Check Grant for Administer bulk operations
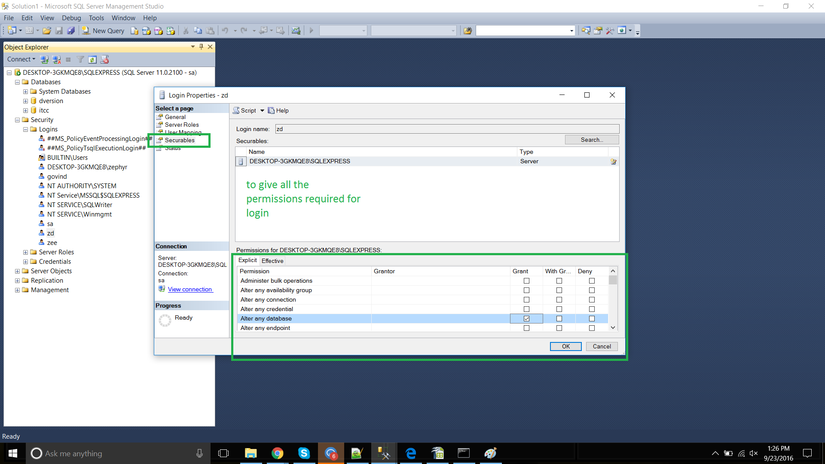 tap(526, 281)
